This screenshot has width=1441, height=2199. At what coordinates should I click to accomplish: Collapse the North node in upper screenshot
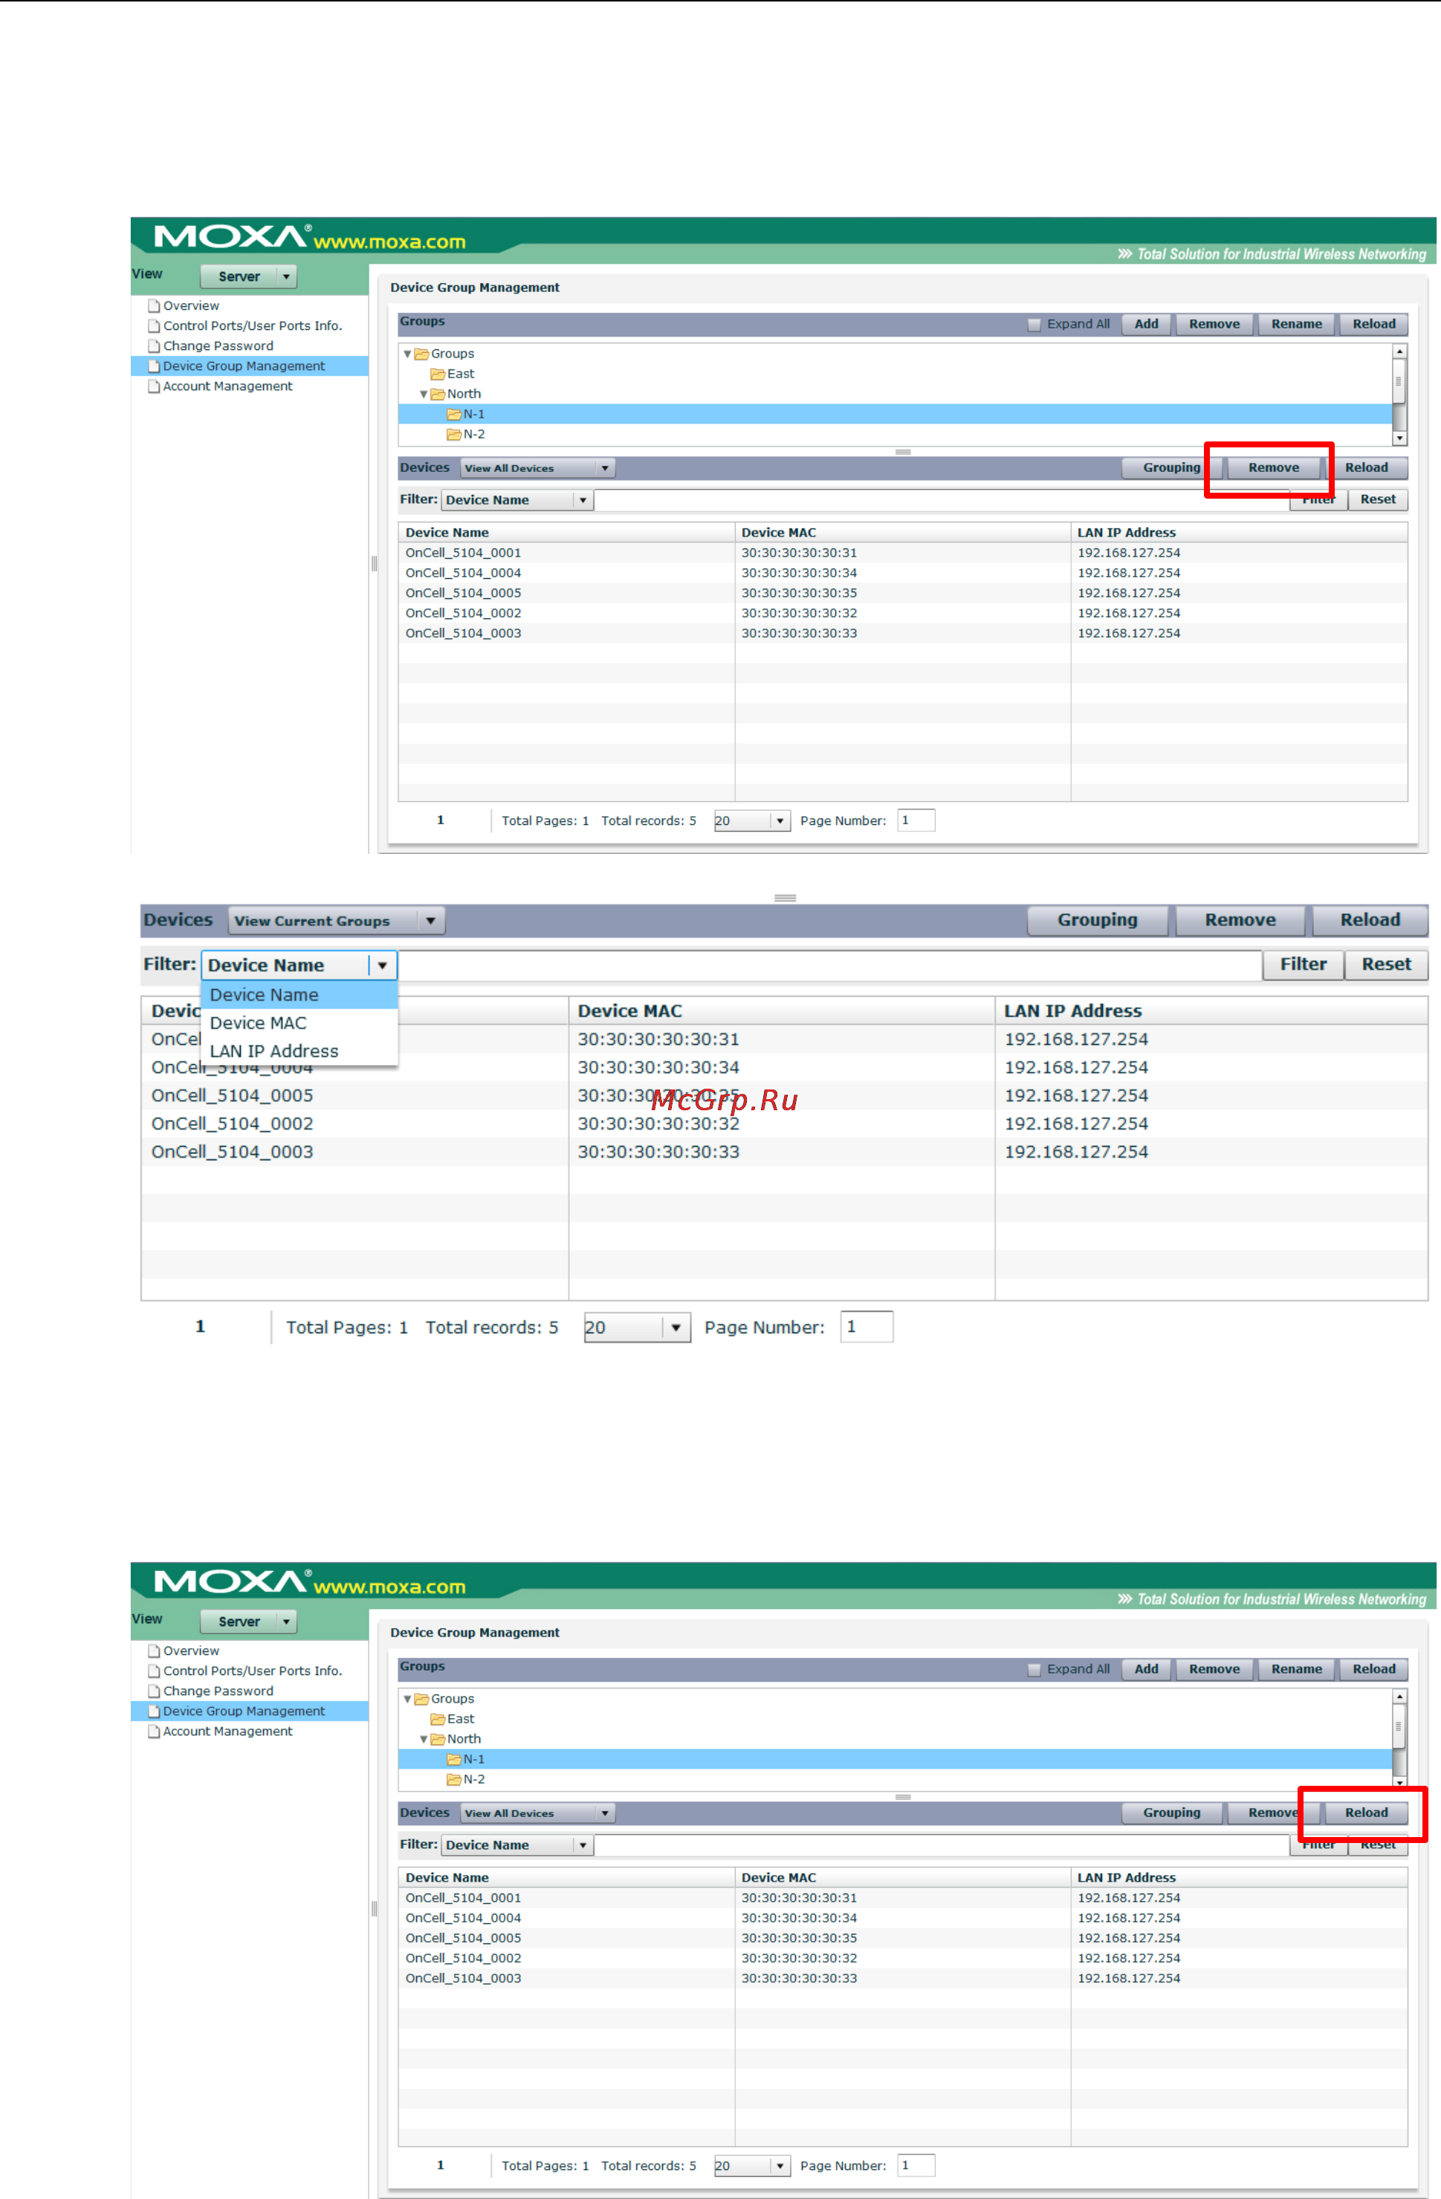[424, 395]
